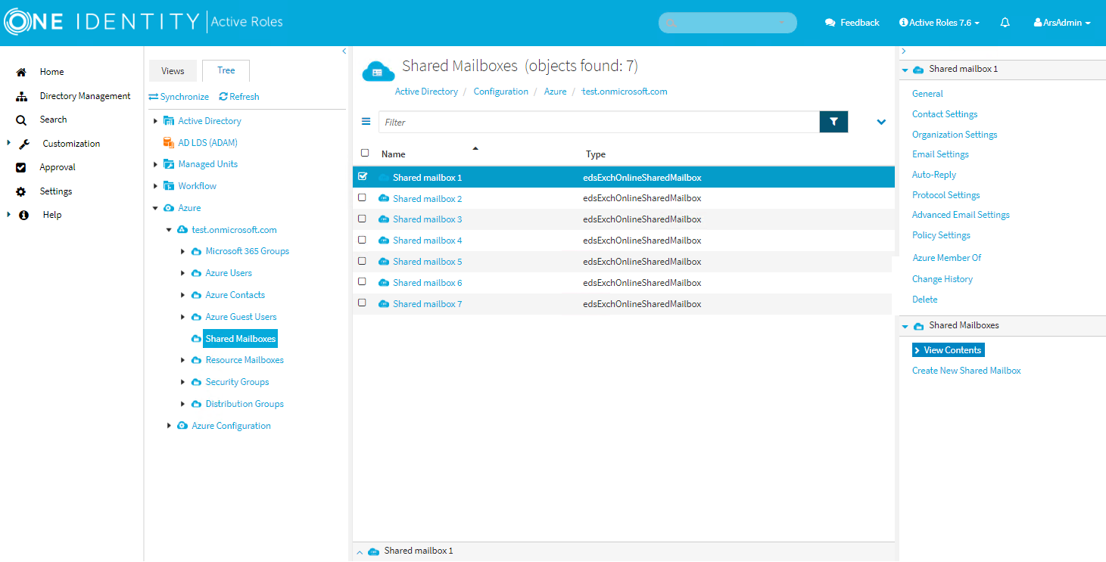Open Directory Management menu item
Screen dimensions: 1106x562
pyautogui.click(x=85, y=96)
